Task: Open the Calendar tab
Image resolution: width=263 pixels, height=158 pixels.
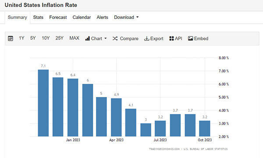Action: (82, 17)
